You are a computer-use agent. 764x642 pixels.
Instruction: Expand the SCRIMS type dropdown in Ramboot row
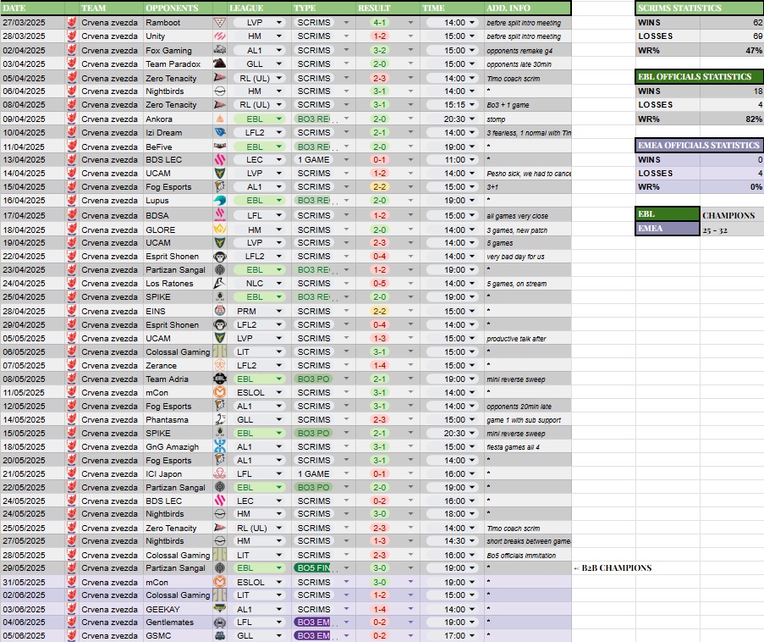pos(346,22)
